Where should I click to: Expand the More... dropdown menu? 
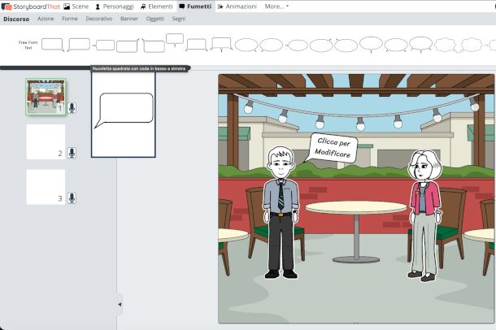coord(276,7)
